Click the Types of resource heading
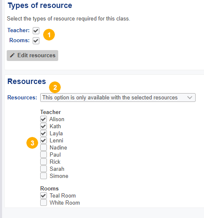 click(x=40, y=6)
